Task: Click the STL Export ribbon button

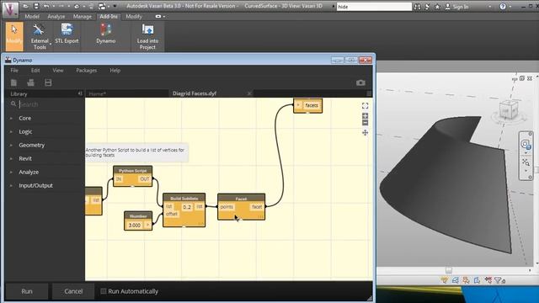Action: [67, 34]
